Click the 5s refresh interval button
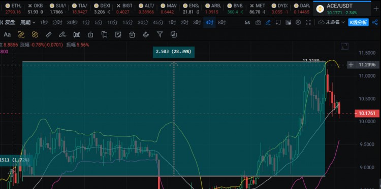The image size is (381, 189). click(x=247, y=22)
